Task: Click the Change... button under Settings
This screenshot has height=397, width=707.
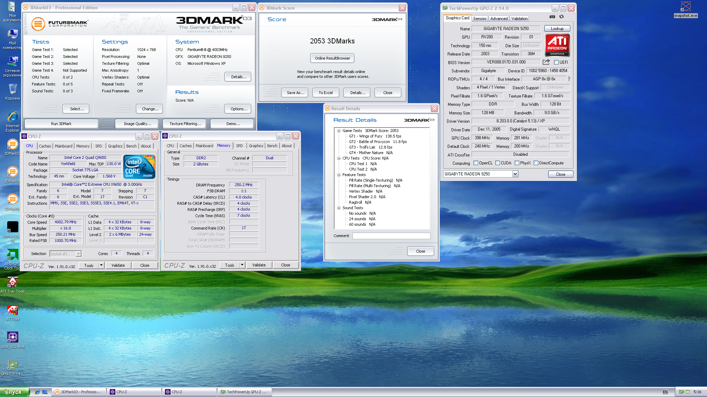Action: tap(150, 109)
